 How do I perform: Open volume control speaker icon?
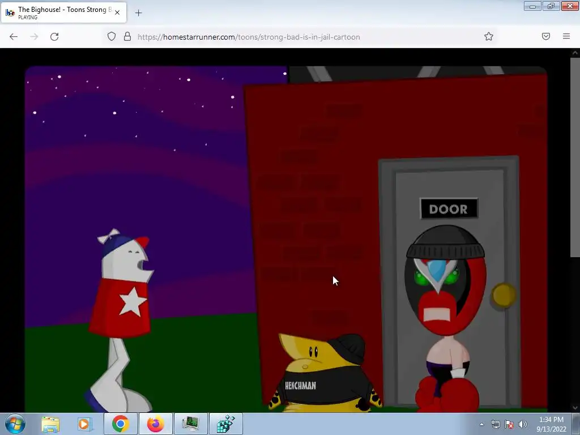click(x=523, y=424)
